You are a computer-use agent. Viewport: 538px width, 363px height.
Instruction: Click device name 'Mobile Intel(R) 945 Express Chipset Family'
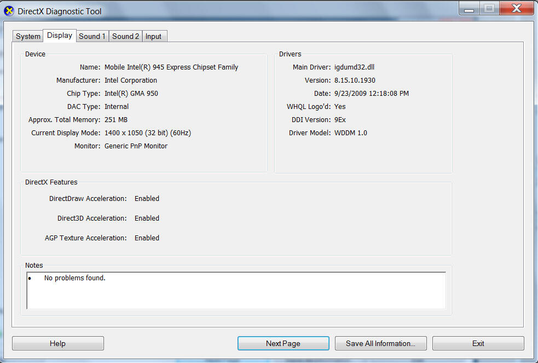pos(171,67)
